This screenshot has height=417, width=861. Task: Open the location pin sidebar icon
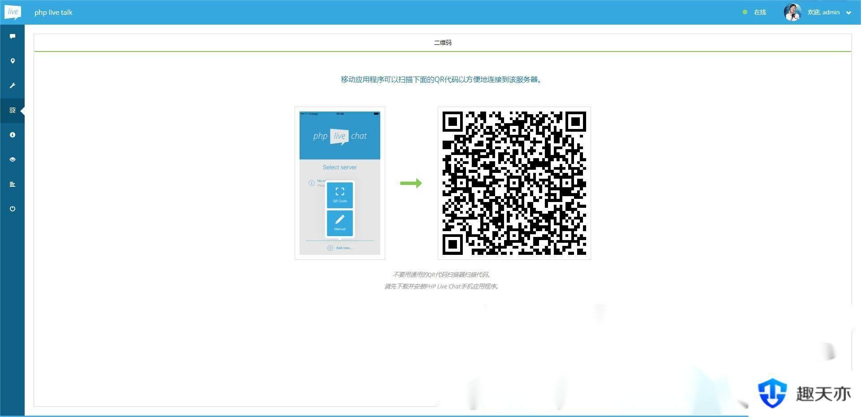[x=13, y=61]
